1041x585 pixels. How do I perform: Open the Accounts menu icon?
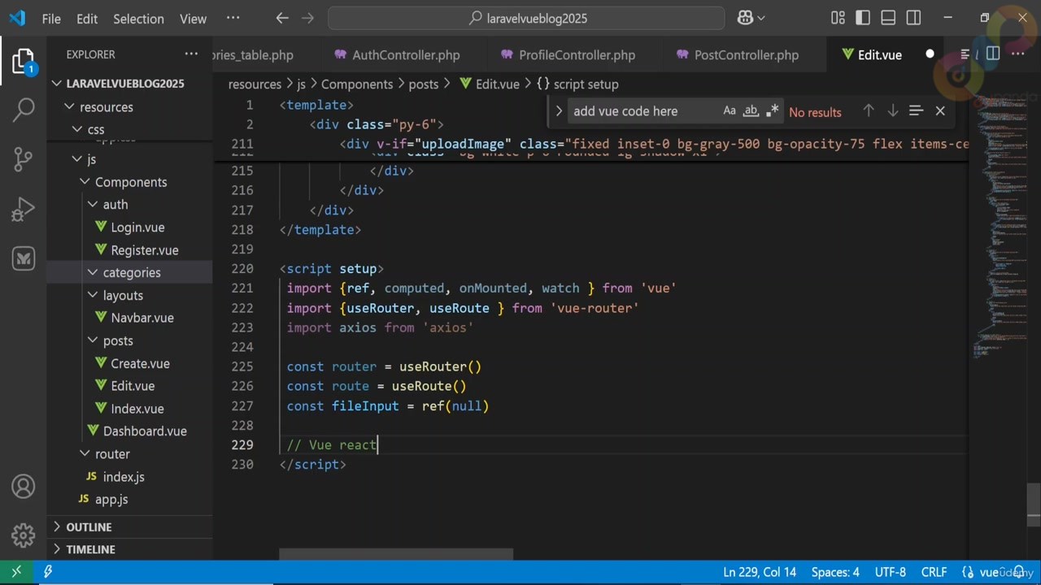pyautogui.click(x=23, y=486)
